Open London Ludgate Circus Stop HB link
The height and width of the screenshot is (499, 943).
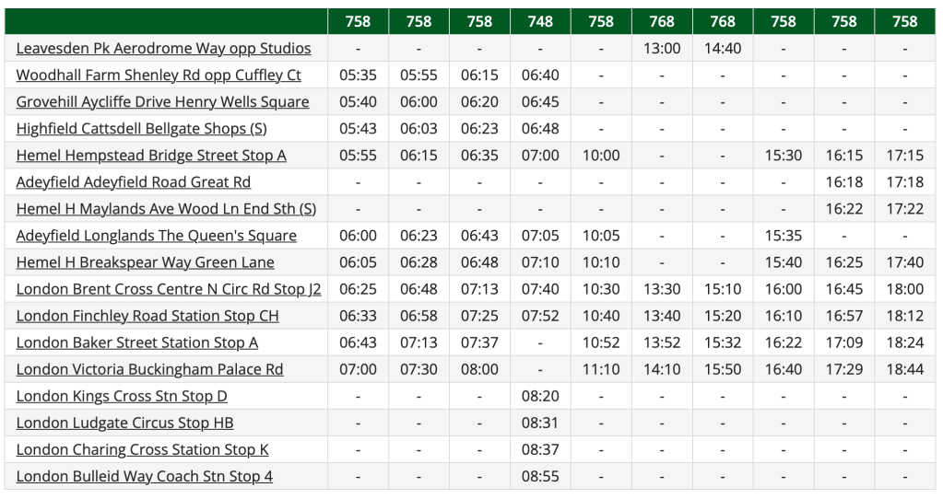coord(124,423)
